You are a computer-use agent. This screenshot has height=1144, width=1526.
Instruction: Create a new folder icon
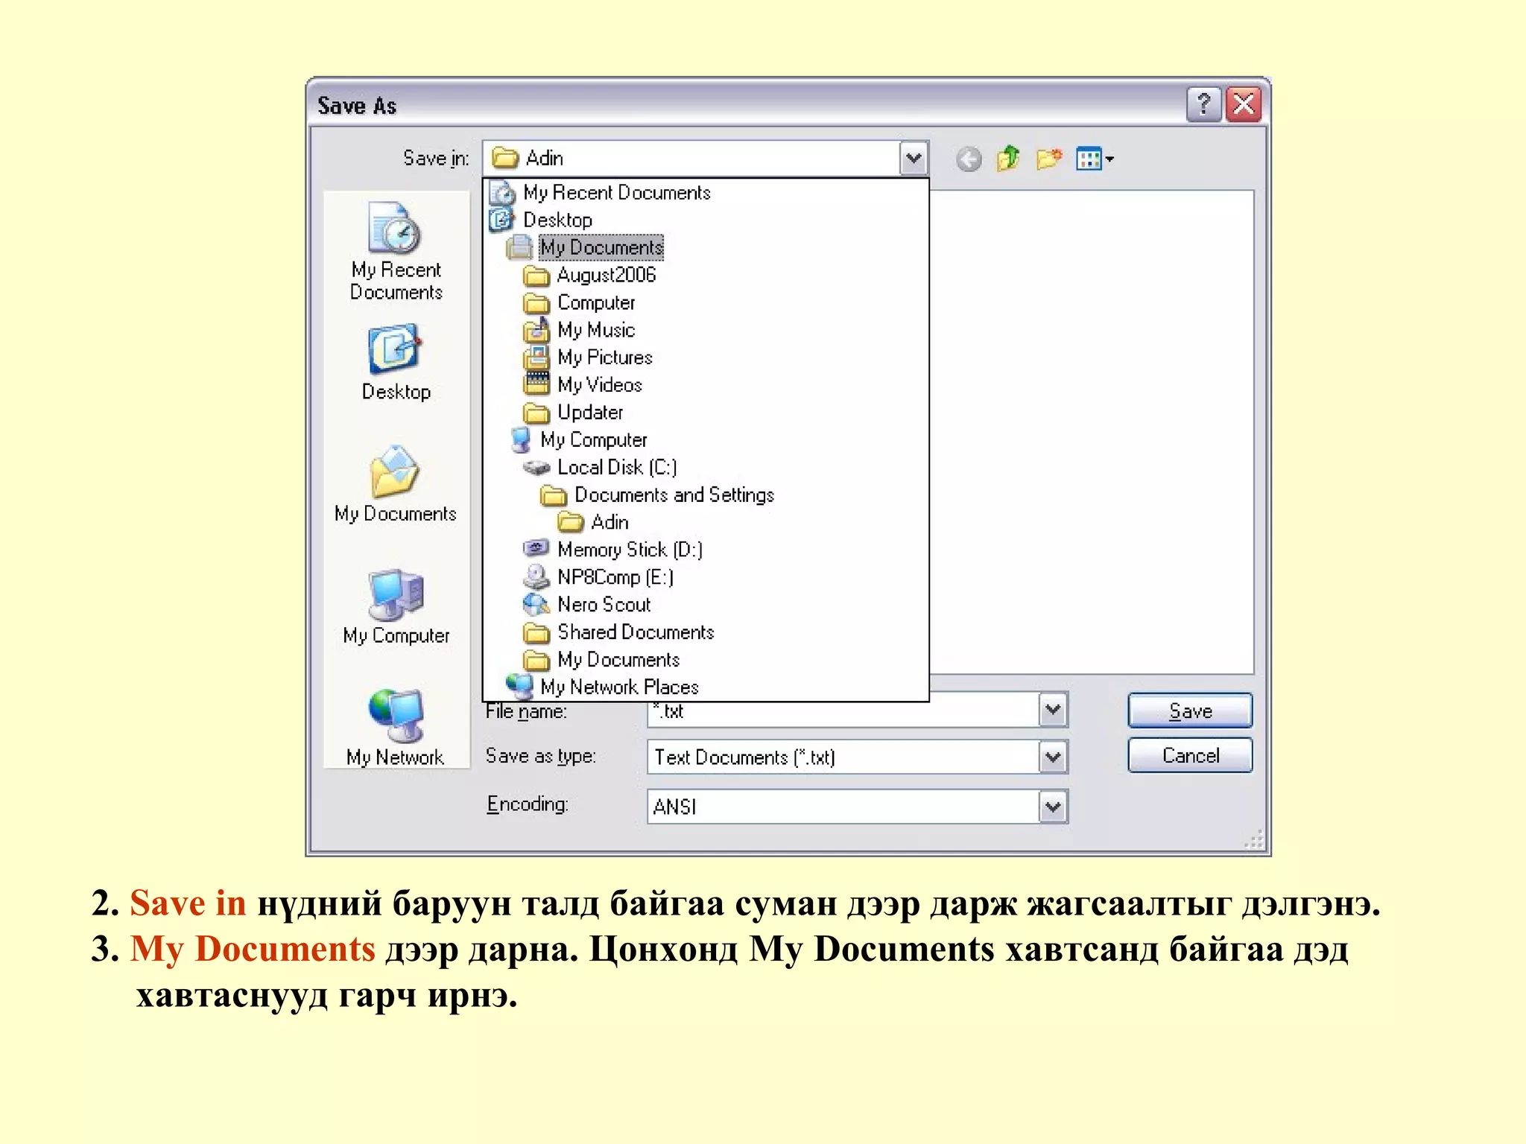[1049, 159]
